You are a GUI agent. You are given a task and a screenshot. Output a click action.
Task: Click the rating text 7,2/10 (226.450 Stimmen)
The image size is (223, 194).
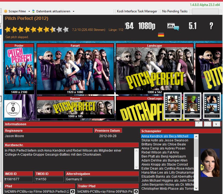pos(89,30)
